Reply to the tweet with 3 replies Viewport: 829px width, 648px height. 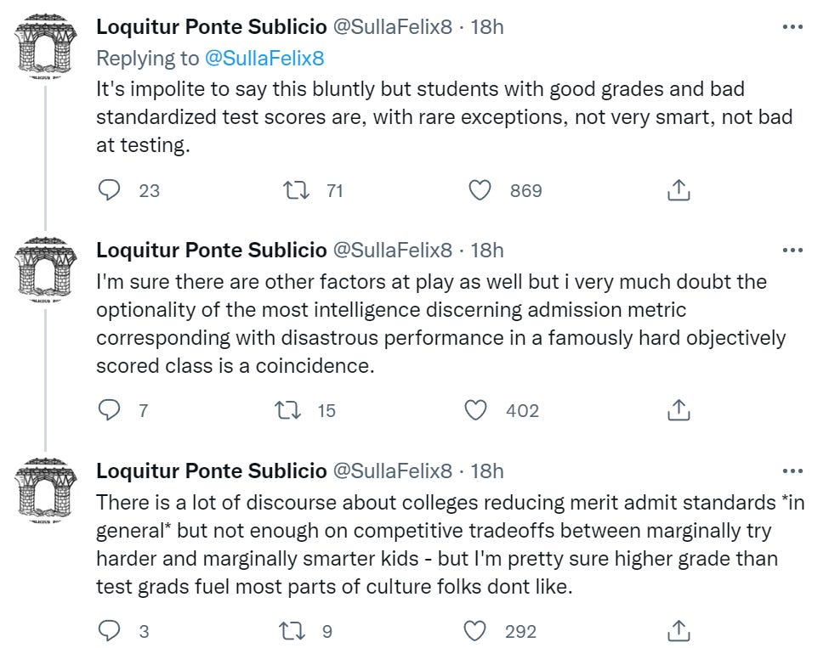[111, 630]
